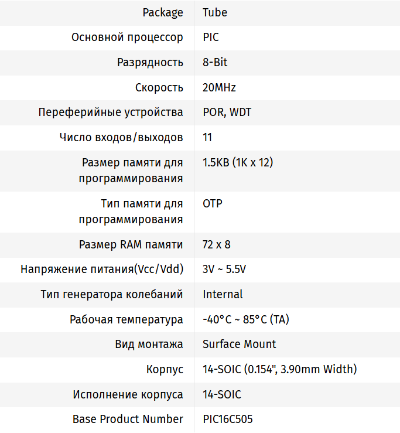Click the Internal oscillator value

tap(223, 294)
